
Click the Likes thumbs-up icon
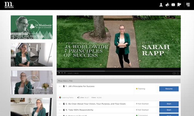pos(79,97)
